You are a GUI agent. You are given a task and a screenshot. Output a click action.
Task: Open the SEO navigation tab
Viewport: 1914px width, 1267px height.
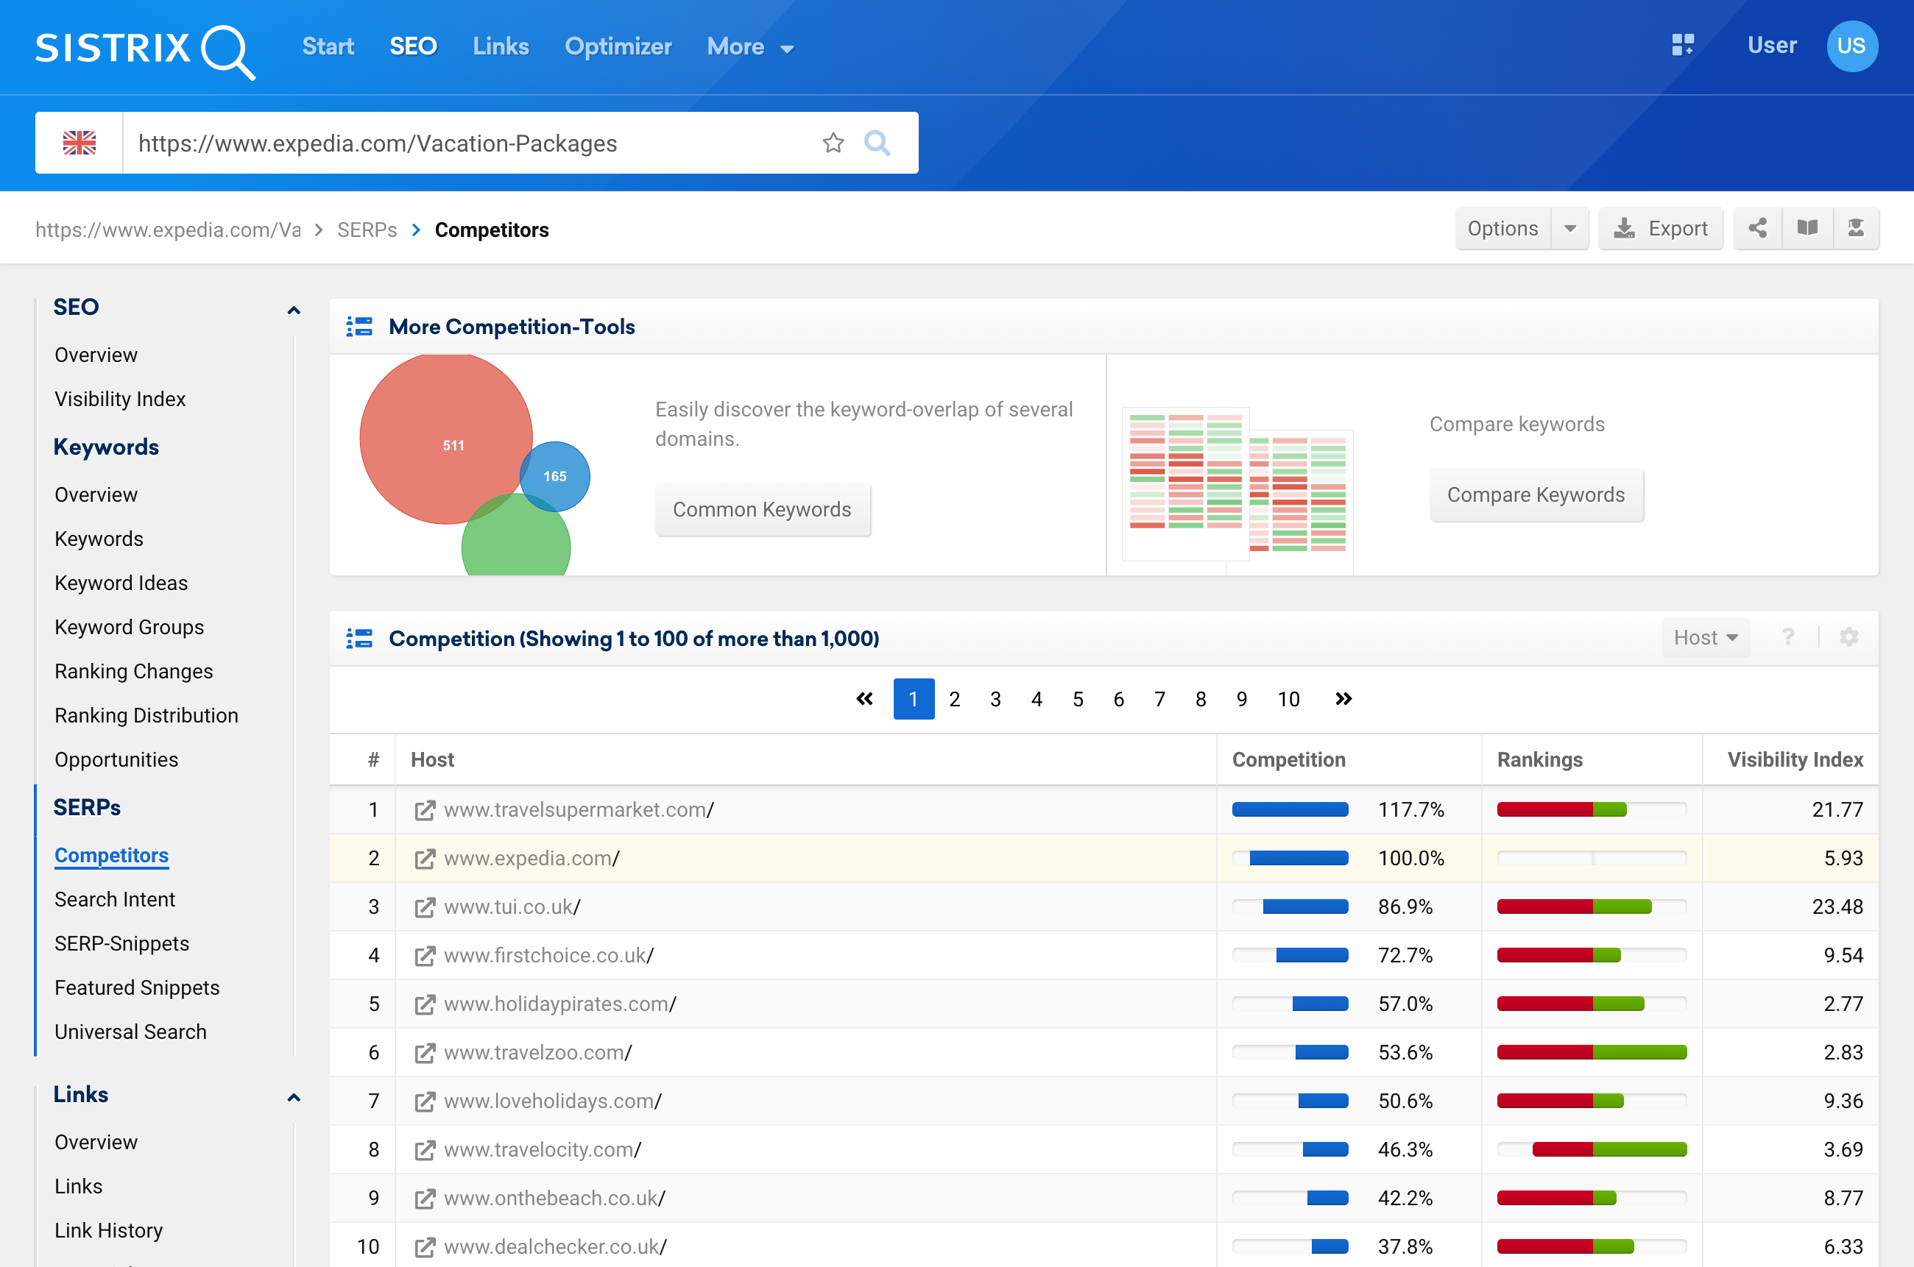pos(413,47)
